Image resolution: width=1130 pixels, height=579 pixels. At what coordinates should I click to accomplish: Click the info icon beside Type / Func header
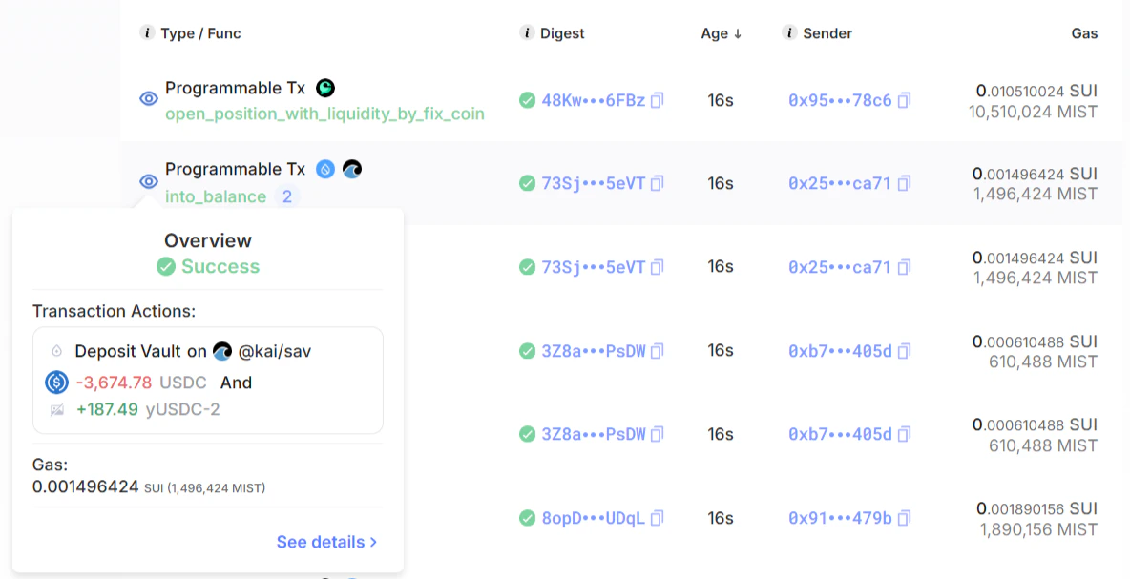147,33
